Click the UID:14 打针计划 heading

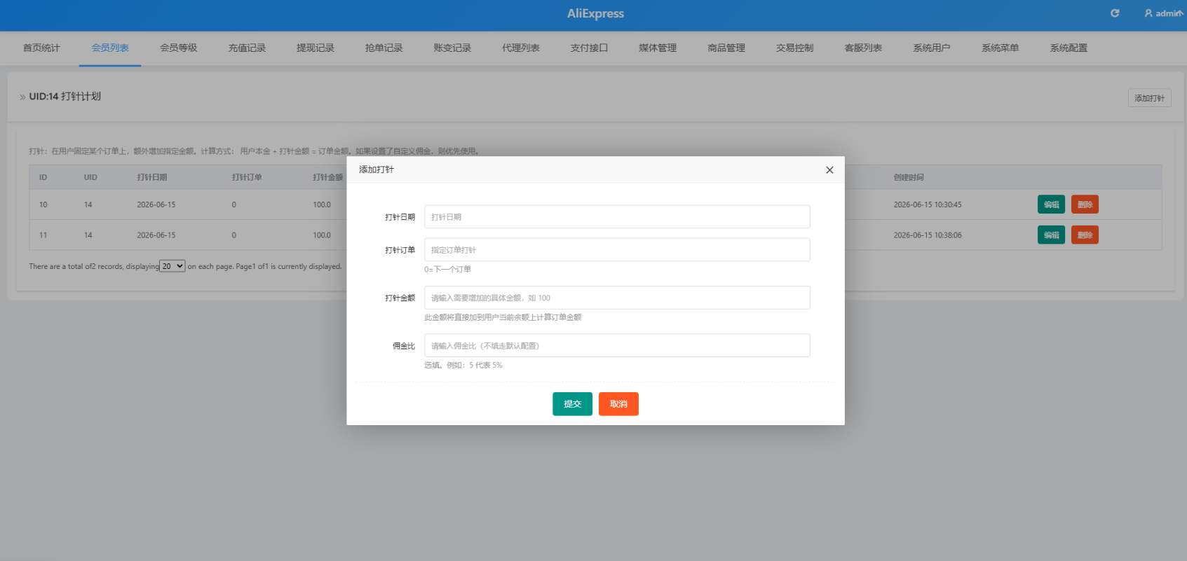pos(65,97)
